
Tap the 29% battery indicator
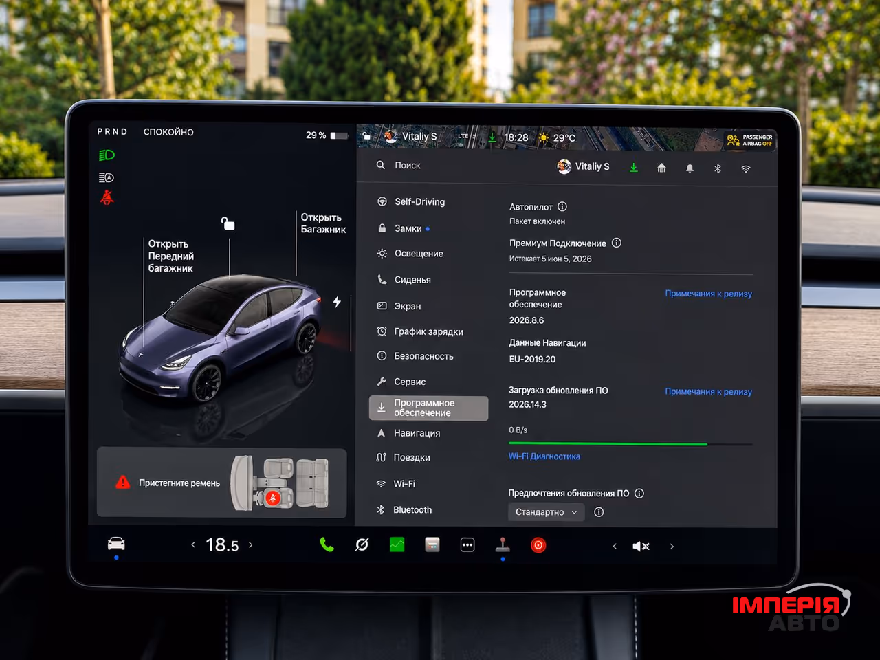pyautogui.click(x=327, y=135)
